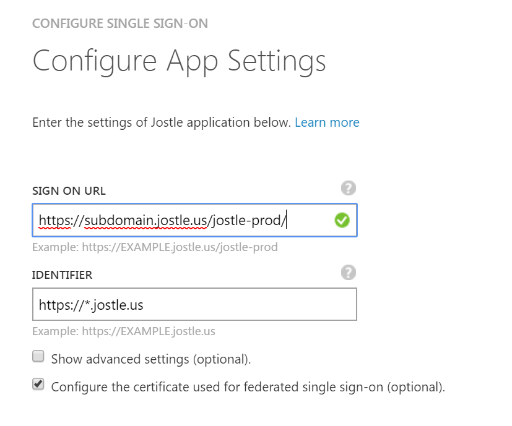Click the IDENTIFIER field label

[x=62, y=275]
